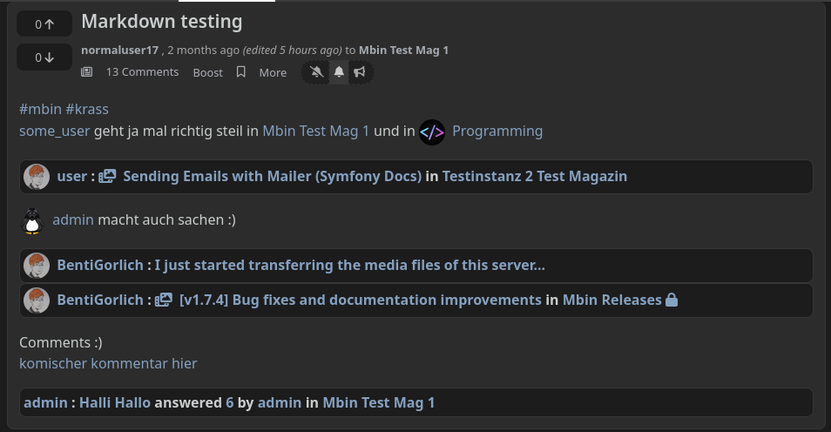This screenshot has width=831, height=432.
Task: Boost the Markdown testing post
Action: [x=207, y=72]
